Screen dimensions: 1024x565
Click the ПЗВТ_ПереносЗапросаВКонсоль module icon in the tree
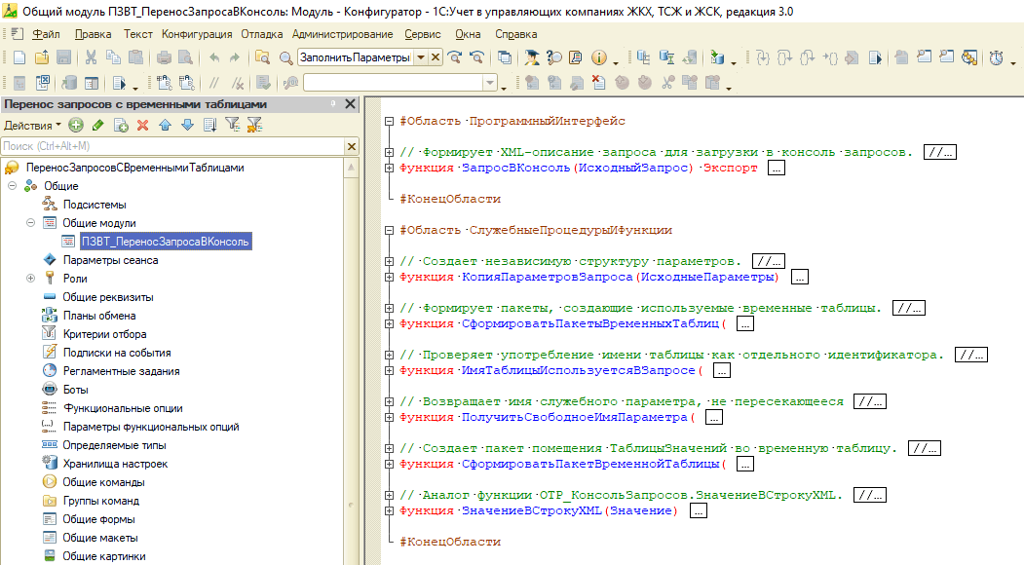(68, 242)
